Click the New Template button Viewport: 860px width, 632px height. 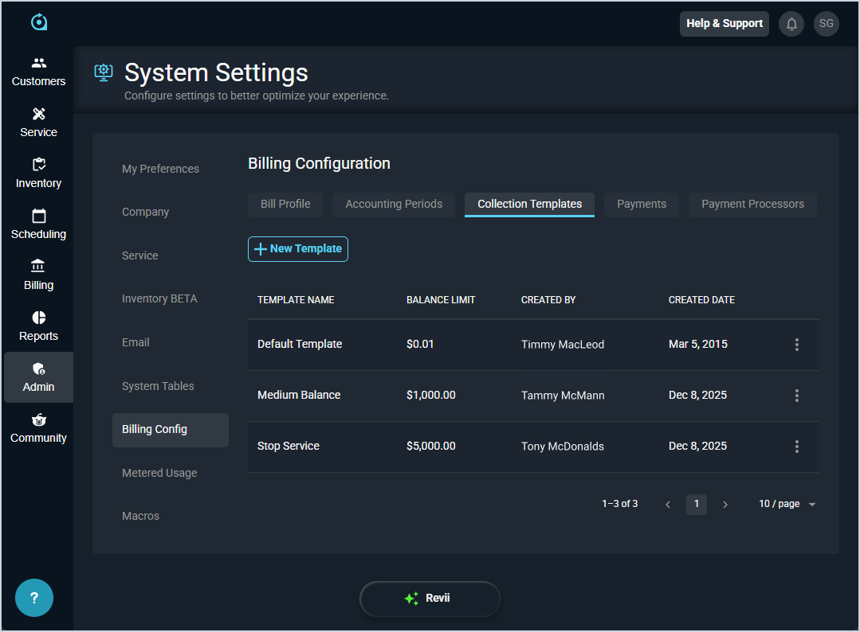(298, 249)
